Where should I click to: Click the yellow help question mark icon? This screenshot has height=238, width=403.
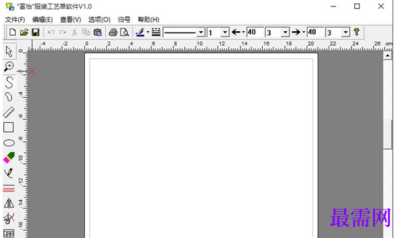356,32
